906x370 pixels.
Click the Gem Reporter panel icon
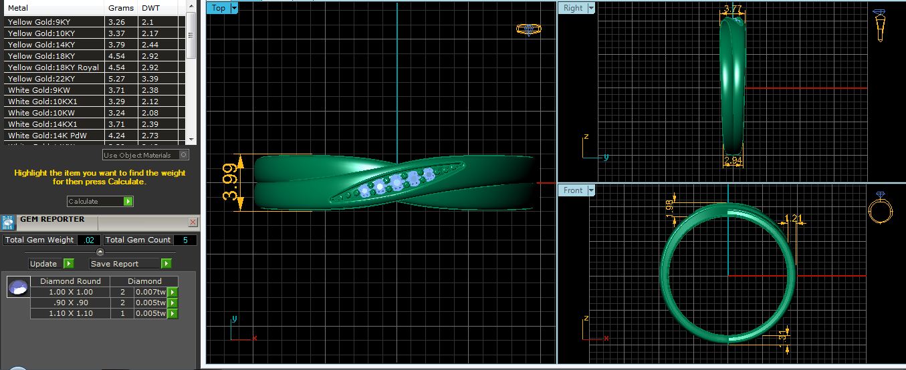pos(9,222)
